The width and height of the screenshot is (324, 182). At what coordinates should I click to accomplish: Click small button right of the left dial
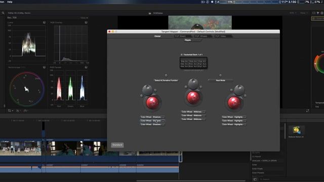pos(155,90)
